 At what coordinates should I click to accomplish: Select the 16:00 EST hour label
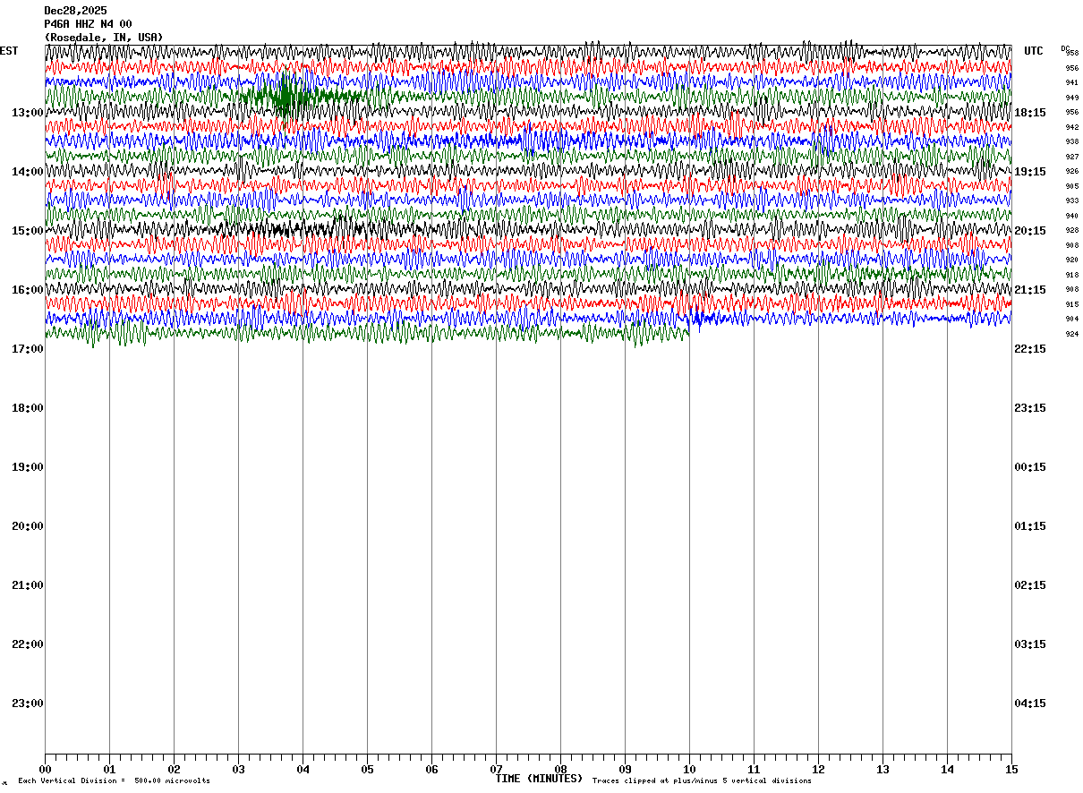[x=28, y=290]
